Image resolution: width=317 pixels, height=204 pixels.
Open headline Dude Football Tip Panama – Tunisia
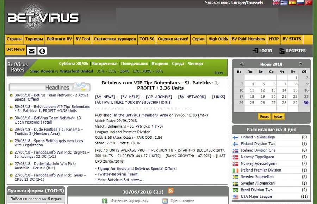click(49, 132)
